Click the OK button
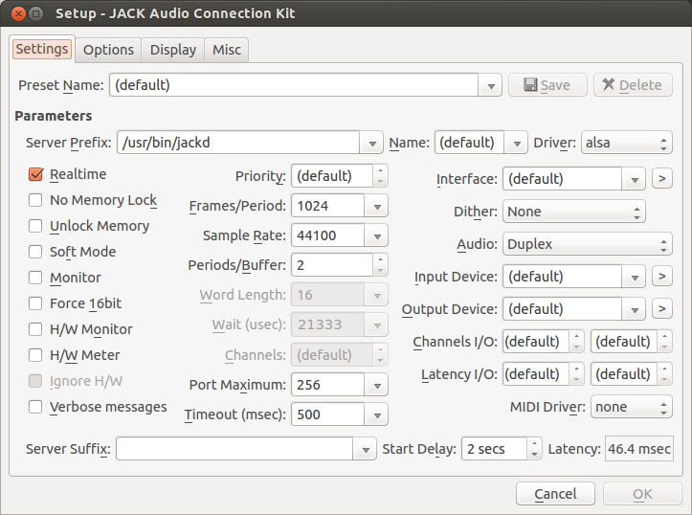692x515 pixels. [642, 493]
